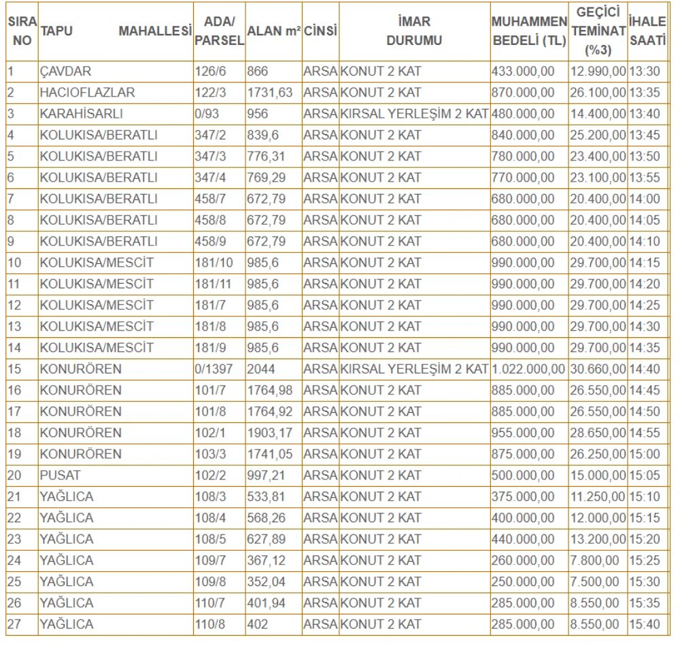
Task: Click the GEÇİCİ TEMİNAT (%3) header
Action: click(x=598, y=32)
